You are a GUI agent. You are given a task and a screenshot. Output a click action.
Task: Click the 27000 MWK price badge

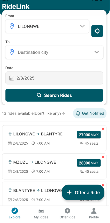click(89, 135)
